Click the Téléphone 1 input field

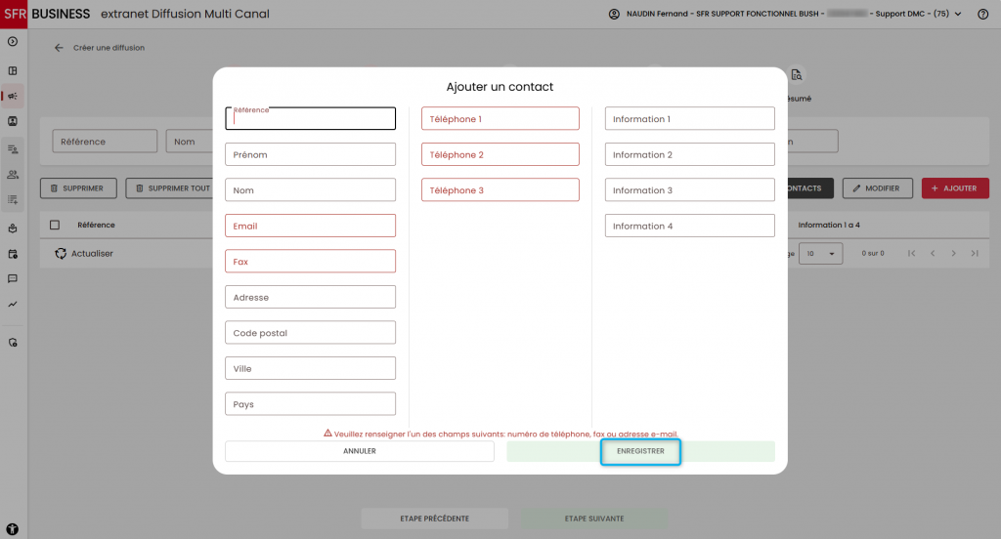coord(500,119)
